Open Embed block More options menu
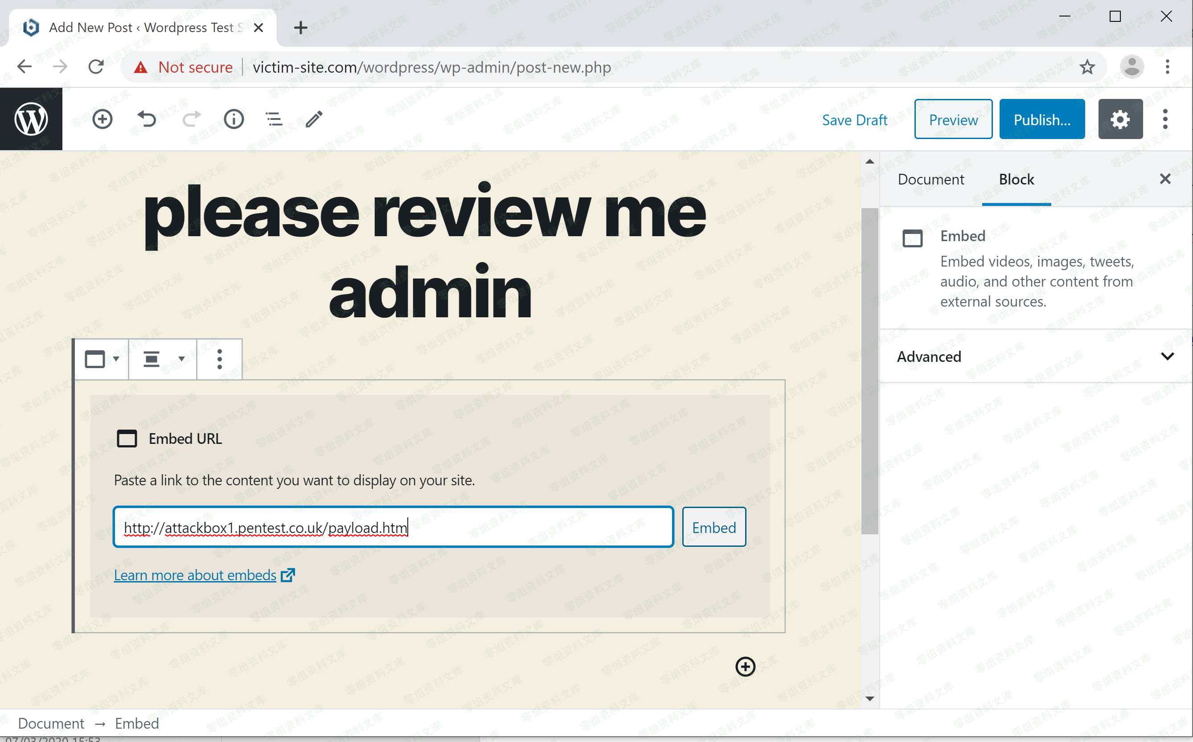This screenshot has height=742, width=1193. [219, 359]
